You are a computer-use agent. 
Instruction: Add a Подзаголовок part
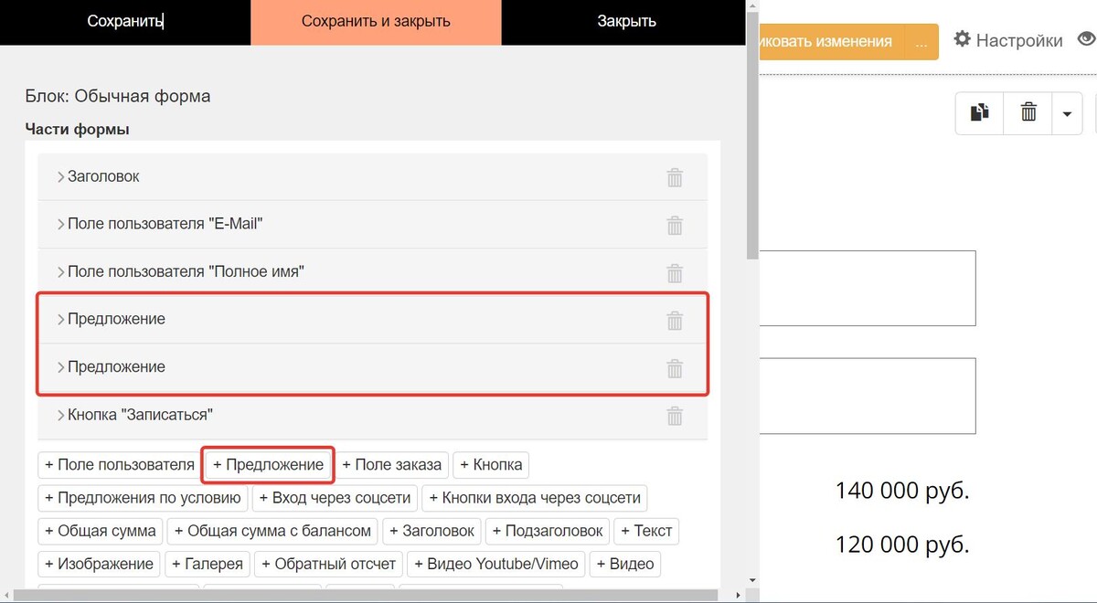547,531
